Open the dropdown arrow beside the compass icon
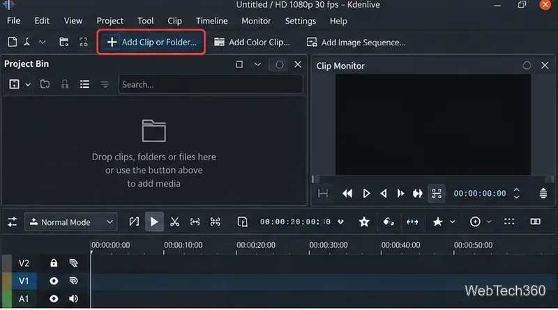This screenshot has width=558, height=310. pyautogui.click(x=42, y=42)
